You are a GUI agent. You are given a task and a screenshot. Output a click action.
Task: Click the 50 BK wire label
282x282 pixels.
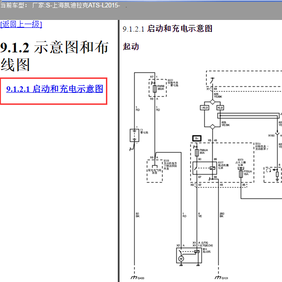click(x=138, y=215)
